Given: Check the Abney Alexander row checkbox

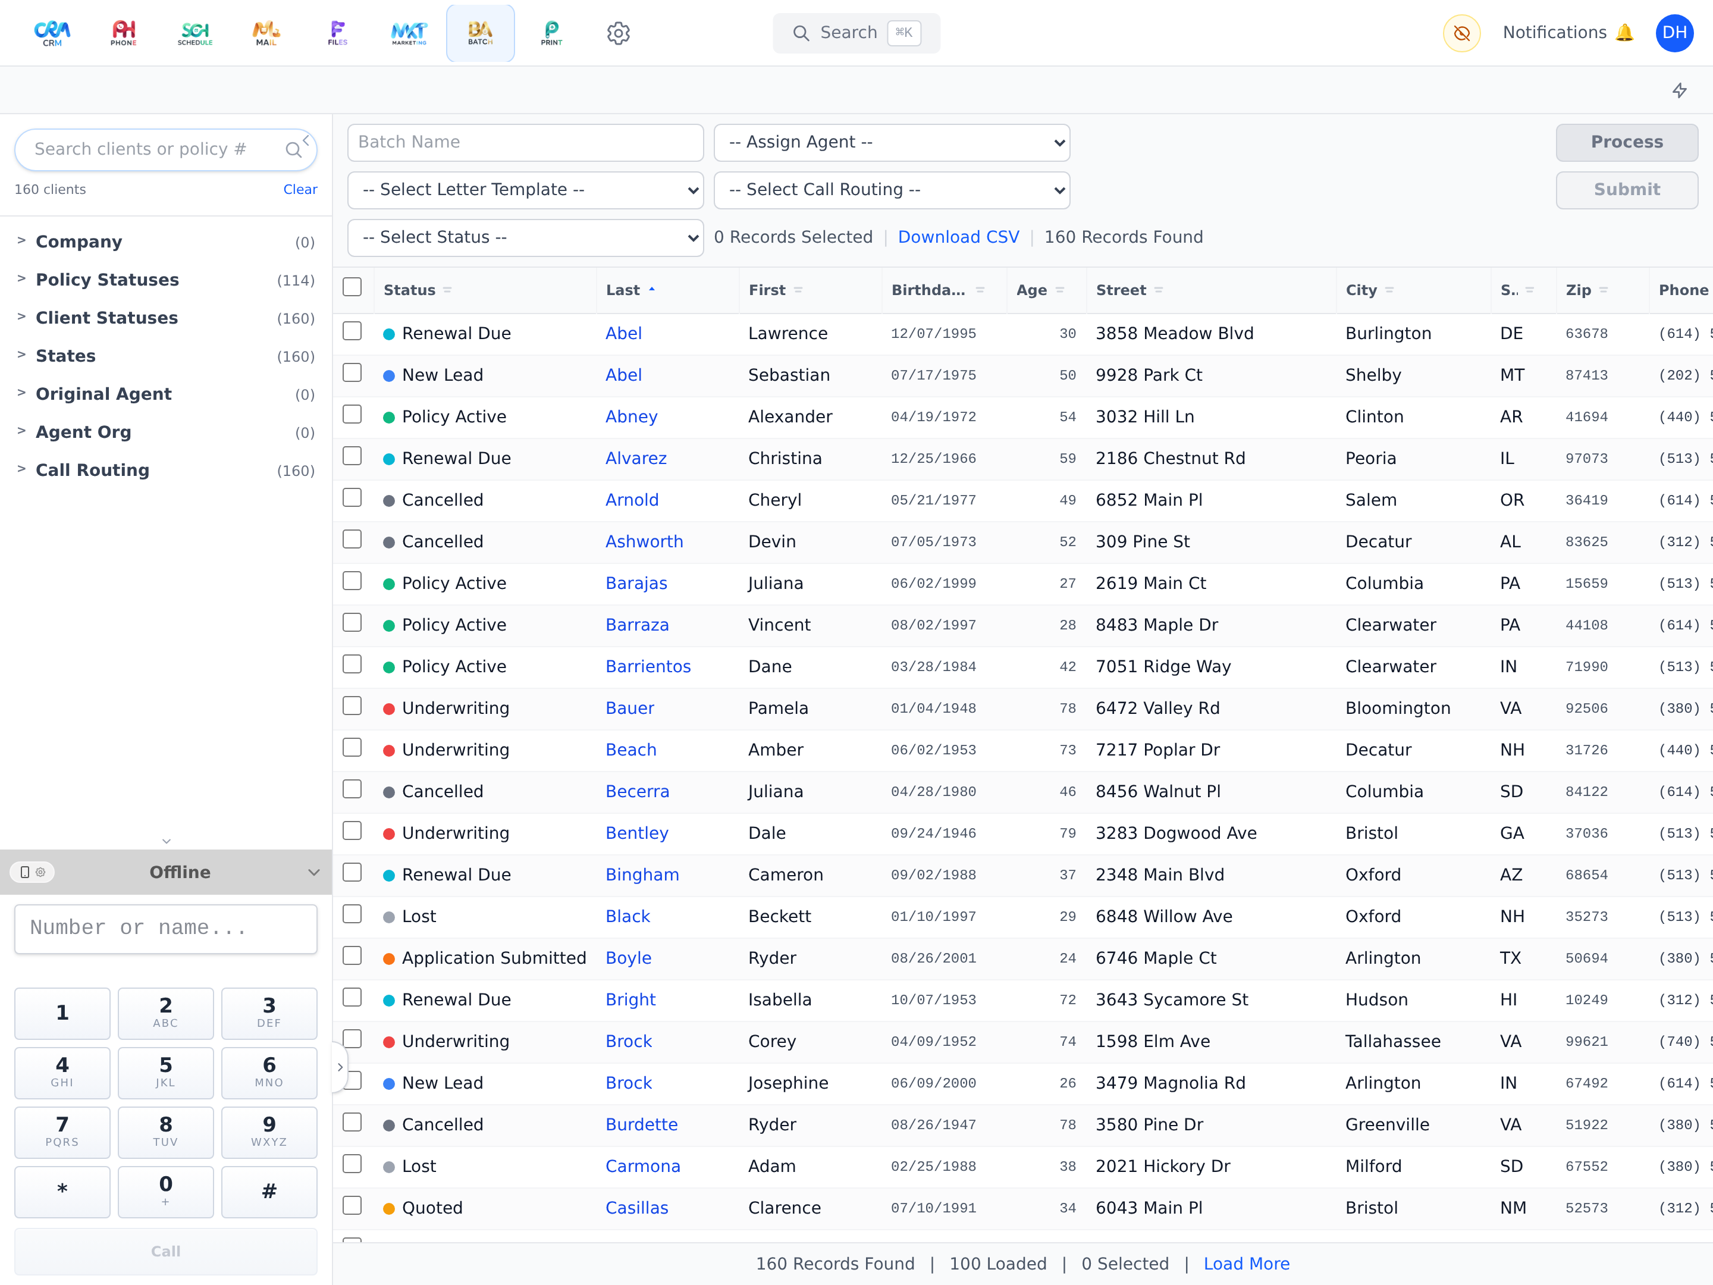Looking at the screenshot, I should (352, 415).
